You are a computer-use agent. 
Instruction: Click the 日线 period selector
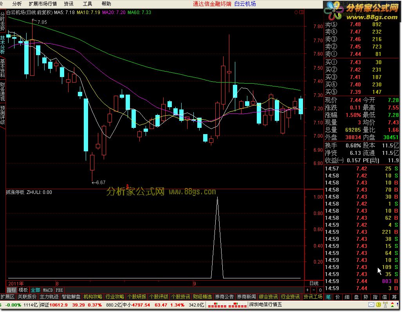314,283
